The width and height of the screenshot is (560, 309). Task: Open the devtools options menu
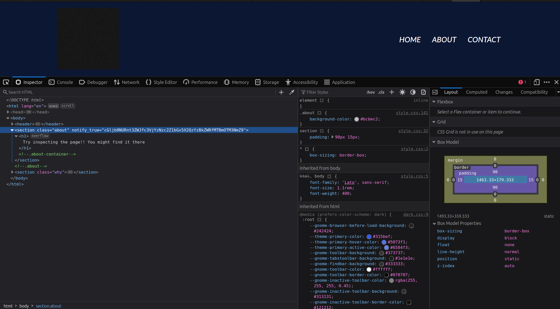547,82
